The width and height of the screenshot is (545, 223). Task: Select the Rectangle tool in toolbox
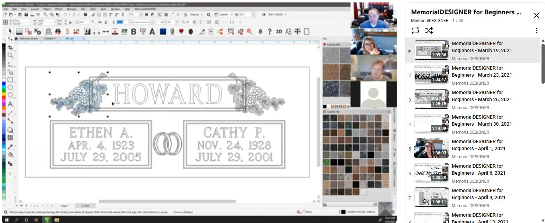pos(10,79)
